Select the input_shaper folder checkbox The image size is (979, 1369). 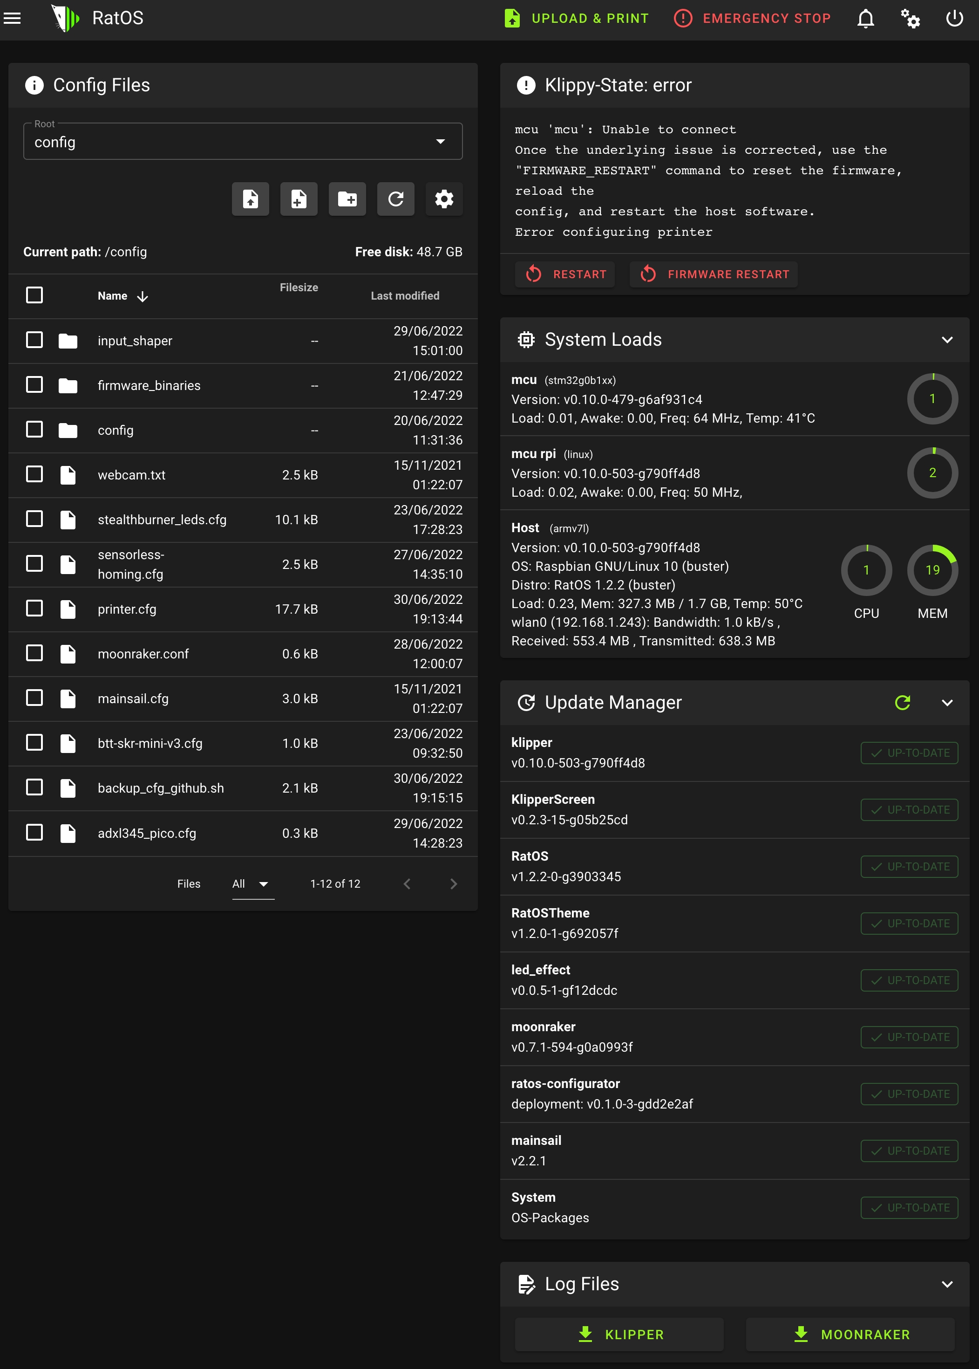click(34, 340)
